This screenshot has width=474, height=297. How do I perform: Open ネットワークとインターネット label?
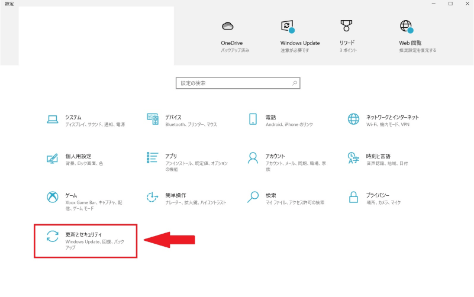pos(392,117)
